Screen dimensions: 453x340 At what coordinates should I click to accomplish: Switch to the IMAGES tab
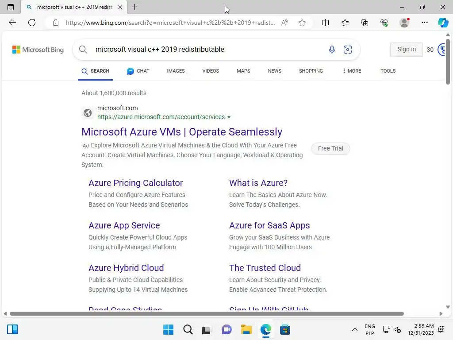(176, 71)
